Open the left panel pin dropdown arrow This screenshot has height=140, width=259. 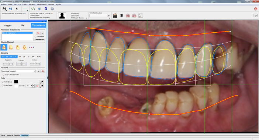43,21
